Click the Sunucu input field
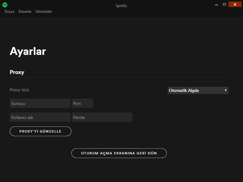This screenshot has width=243, height=182. [40, 103]
